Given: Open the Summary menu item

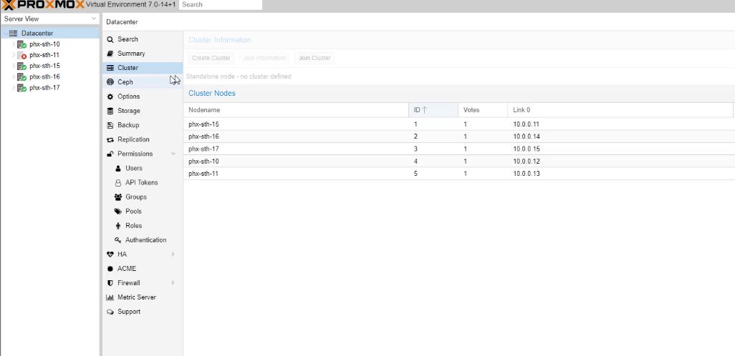Looking at the screenshot, I should 143,54.
